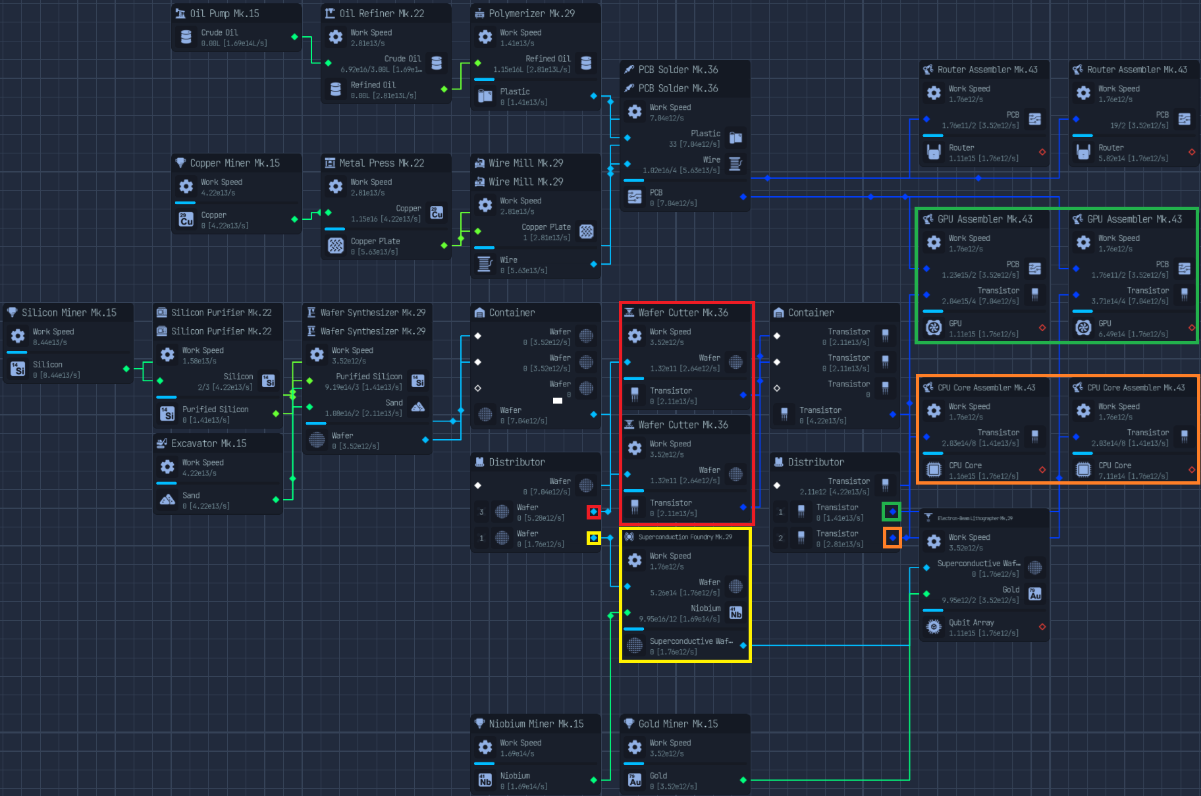
Task: Click the Refined Oil output port on Oil Refiner
Action: point(444,89)
